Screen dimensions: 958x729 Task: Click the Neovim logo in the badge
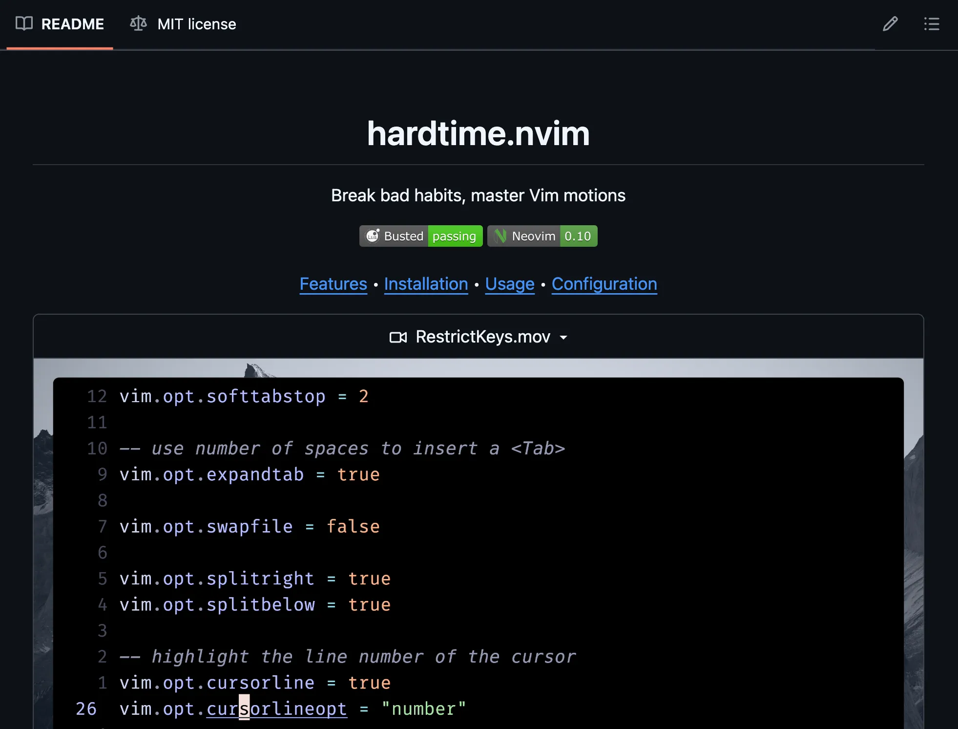(500, 236)
